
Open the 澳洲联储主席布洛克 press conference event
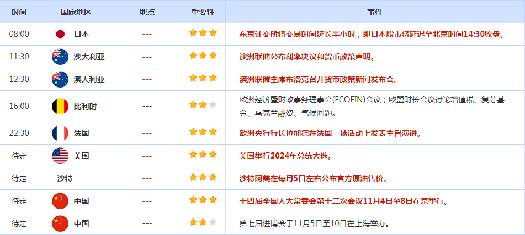319,79
